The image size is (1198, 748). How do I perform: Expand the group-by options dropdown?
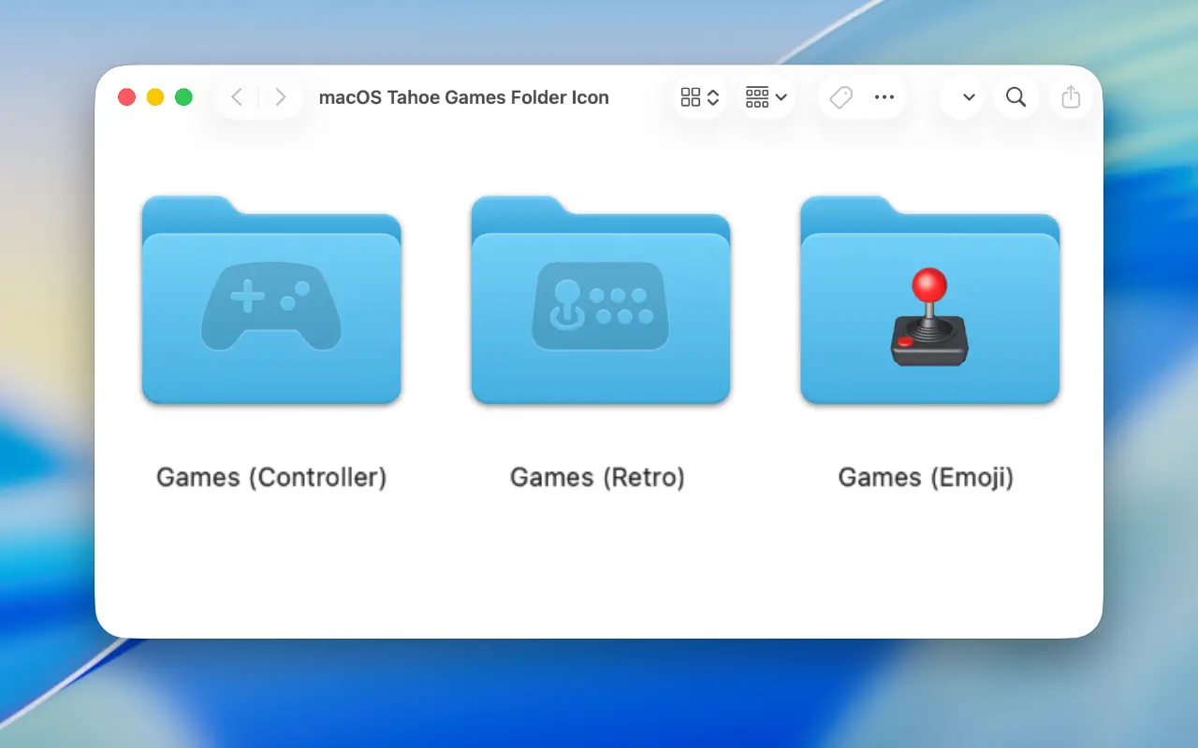click(766, 97)
